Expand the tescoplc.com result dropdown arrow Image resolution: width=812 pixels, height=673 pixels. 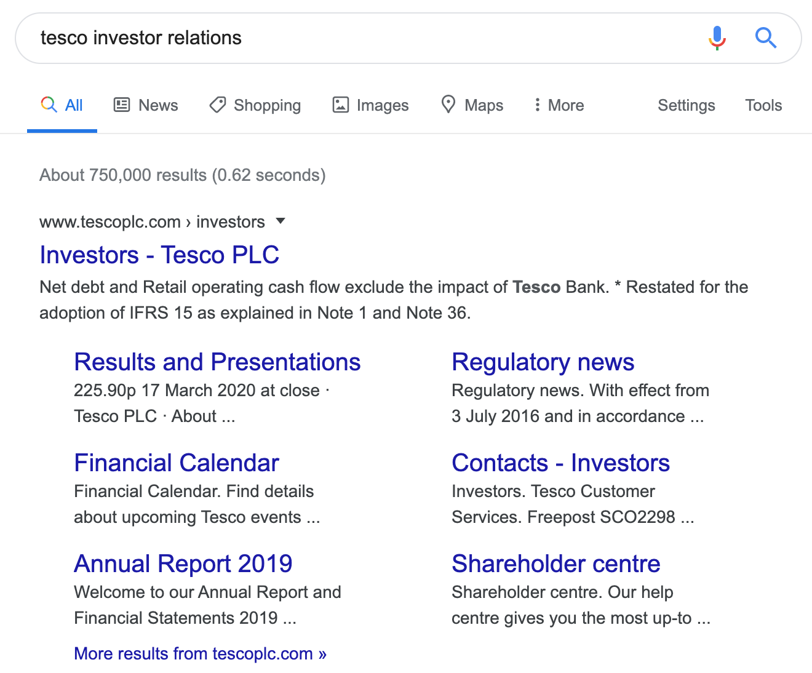point(281,221)
